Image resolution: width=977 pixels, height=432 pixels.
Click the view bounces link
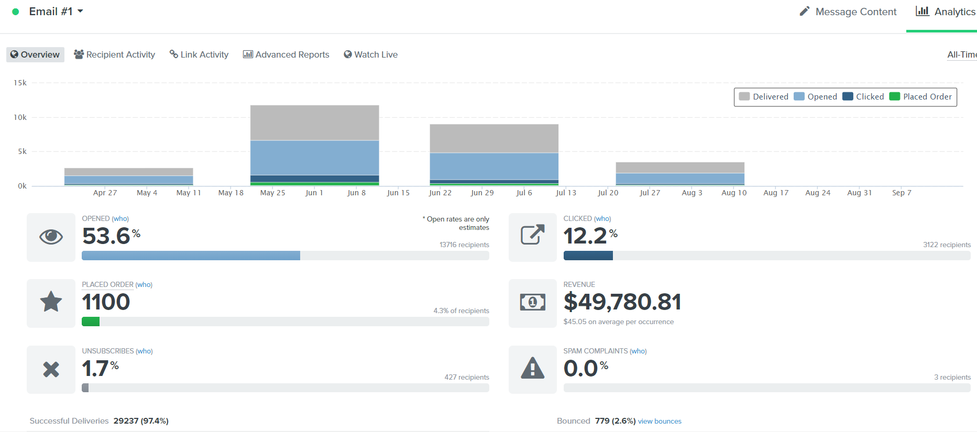[660, 422]
